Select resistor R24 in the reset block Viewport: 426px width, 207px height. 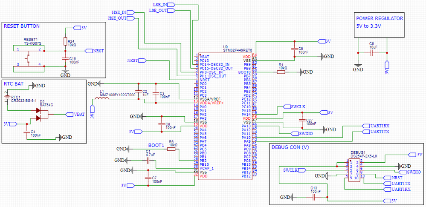coord(65,41)
